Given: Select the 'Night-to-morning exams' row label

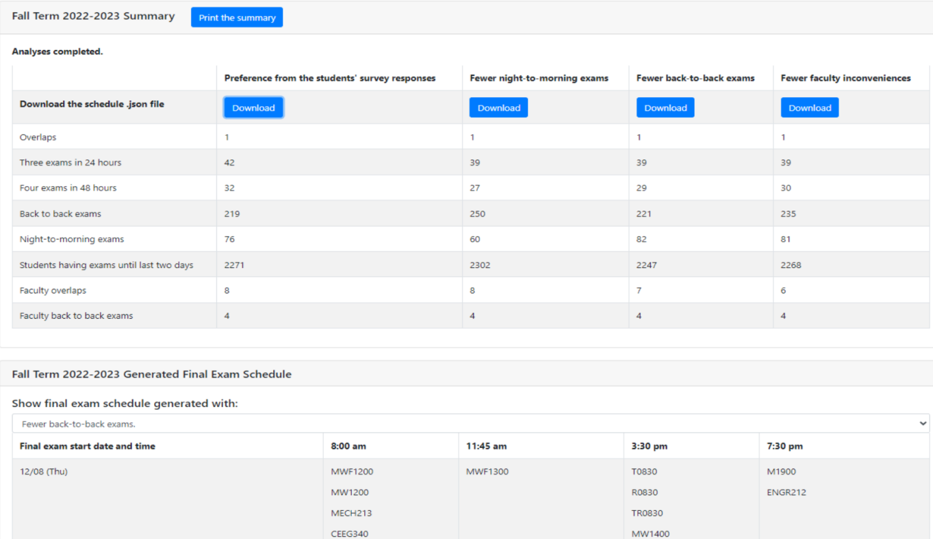Looking at the screenshot, I should 72,239.
